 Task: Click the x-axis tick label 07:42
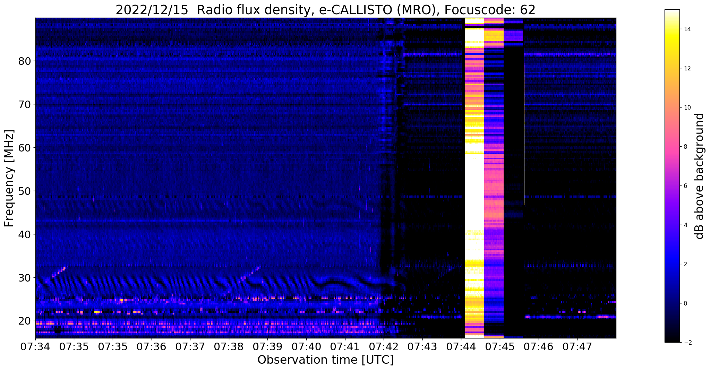coord(384,346)
